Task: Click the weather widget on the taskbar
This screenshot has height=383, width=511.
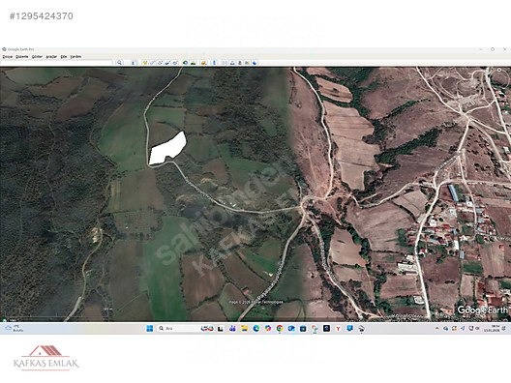Action: [x=14, y=328]
